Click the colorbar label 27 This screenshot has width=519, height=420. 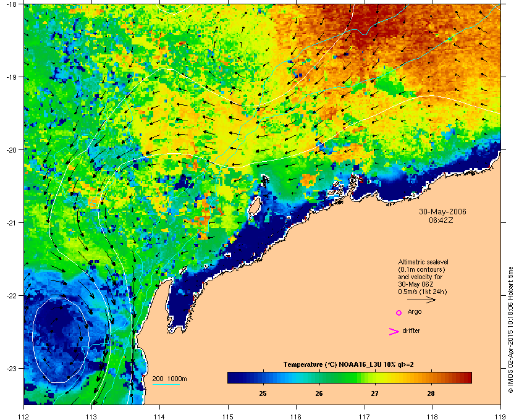(374, 393)
